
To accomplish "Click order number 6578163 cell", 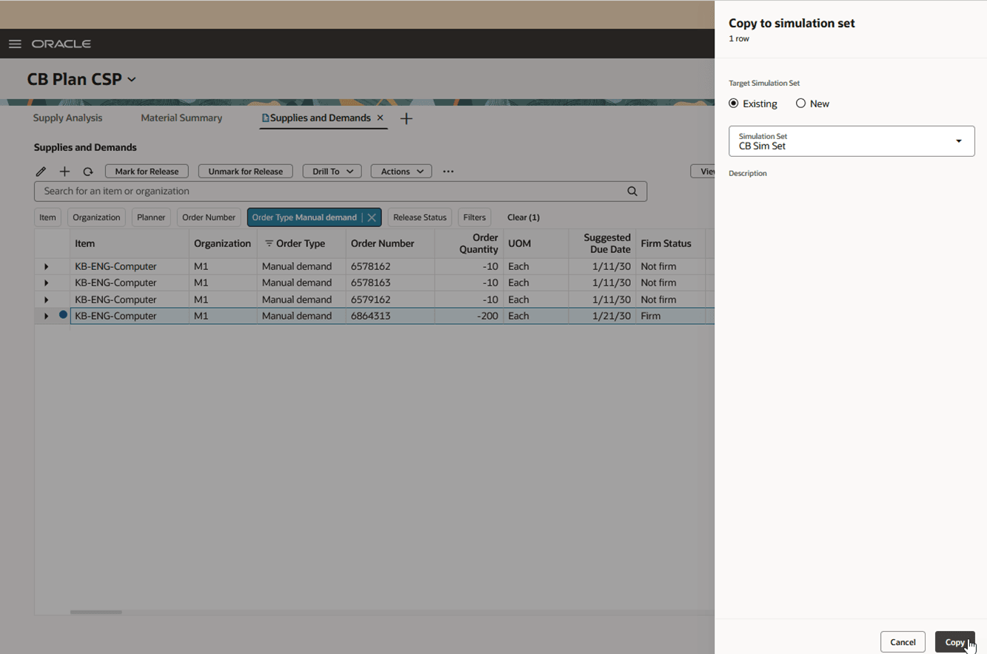I will (x=390, y=283).
